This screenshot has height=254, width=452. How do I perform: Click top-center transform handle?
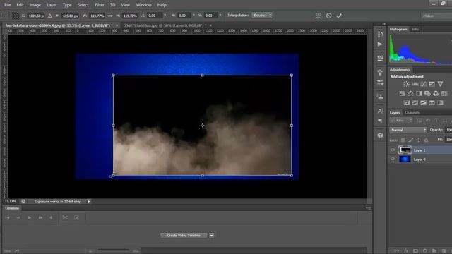click(203, 75)
